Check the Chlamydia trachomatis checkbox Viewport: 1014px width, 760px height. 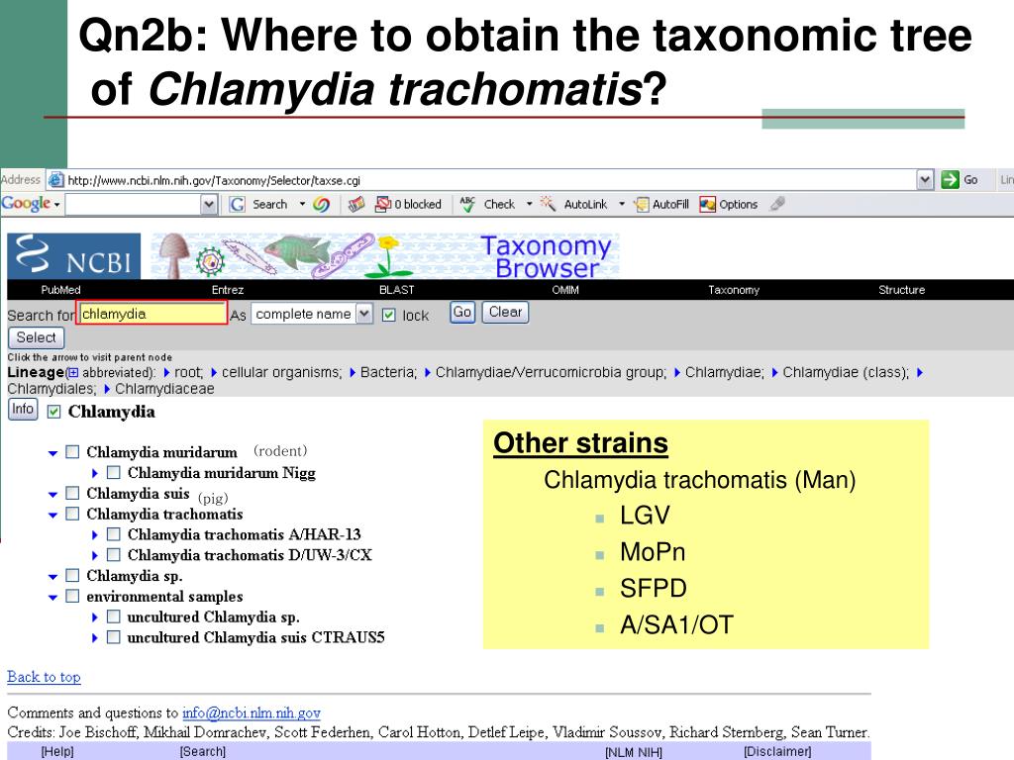(x=72, y=514)
